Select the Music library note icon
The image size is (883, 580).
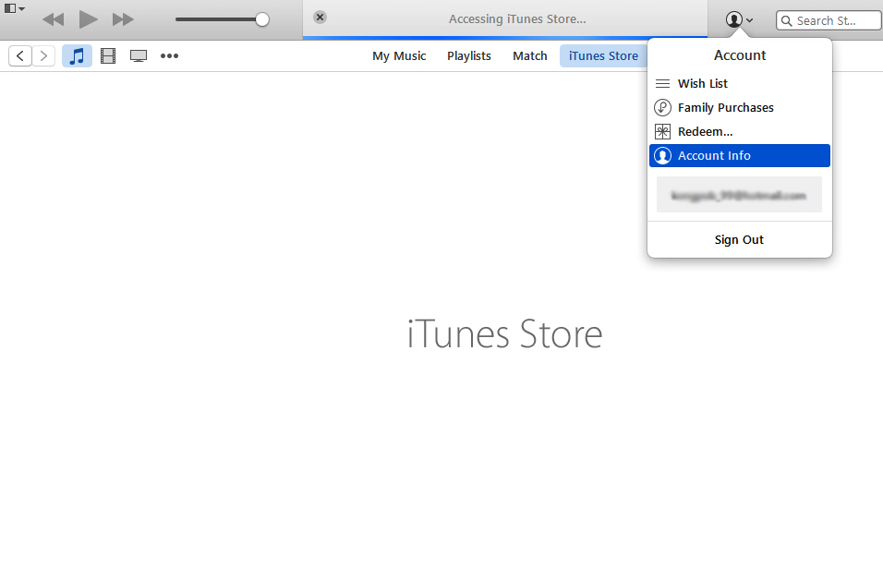point(77,55)
